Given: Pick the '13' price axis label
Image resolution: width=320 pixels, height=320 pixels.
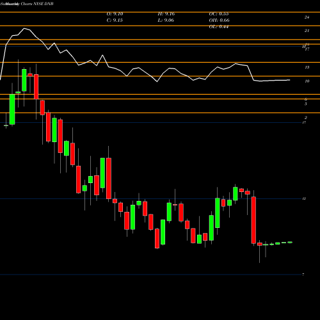Looking at the screenshot, I should (x=307, y=67).
